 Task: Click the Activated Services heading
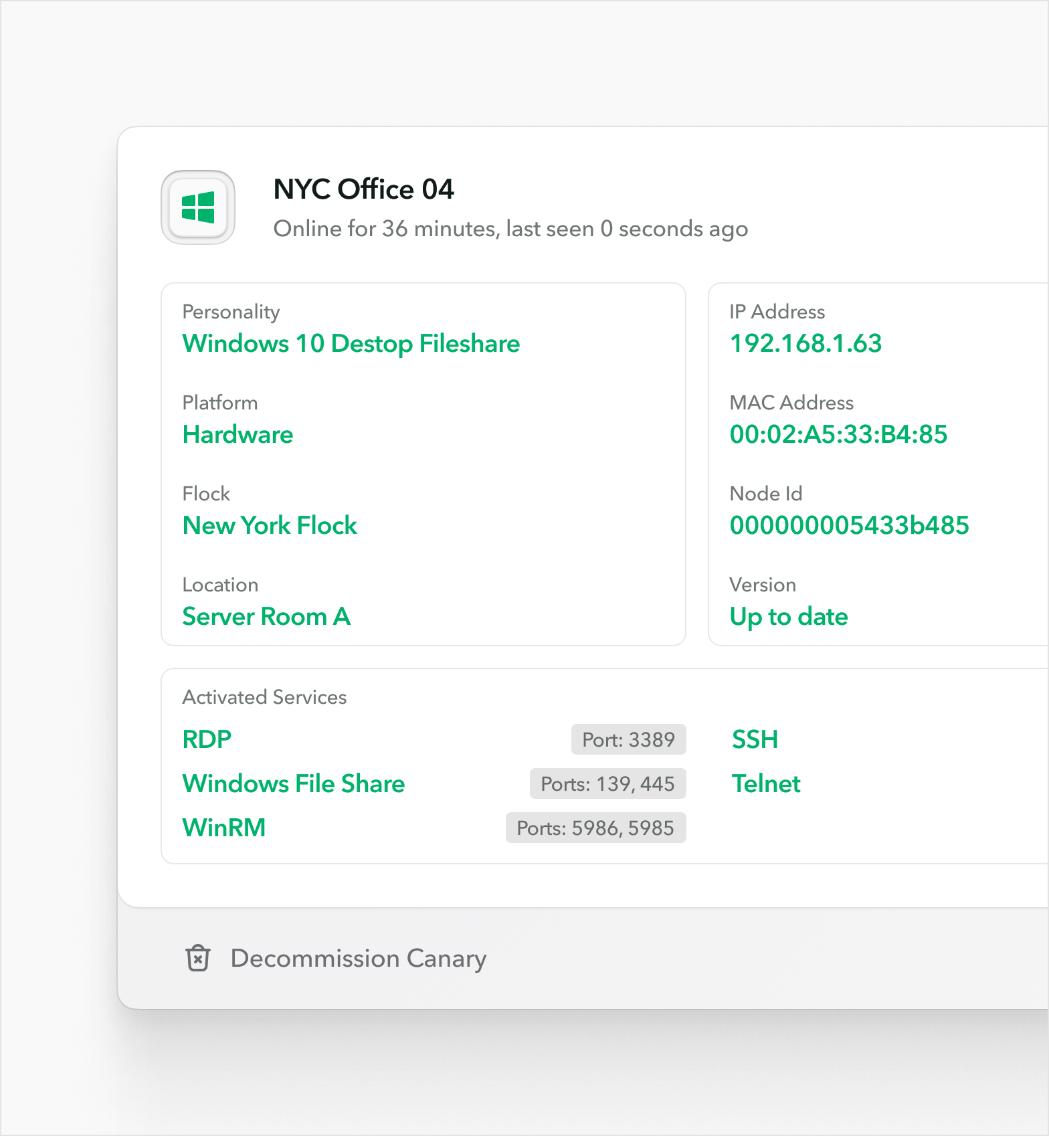click(x=265, y=697)
